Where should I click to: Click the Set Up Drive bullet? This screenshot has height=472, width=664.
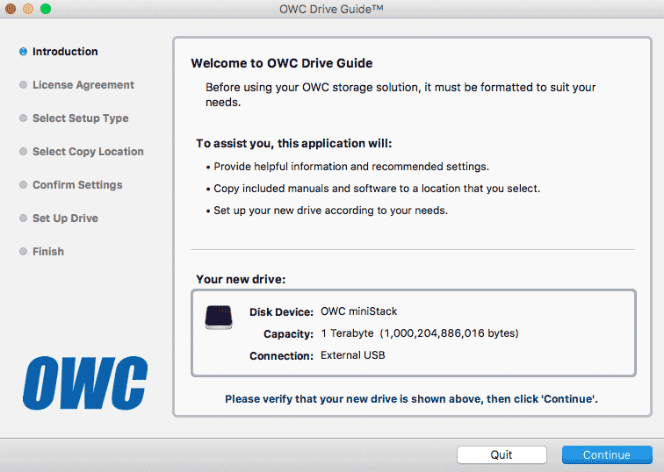23,218
